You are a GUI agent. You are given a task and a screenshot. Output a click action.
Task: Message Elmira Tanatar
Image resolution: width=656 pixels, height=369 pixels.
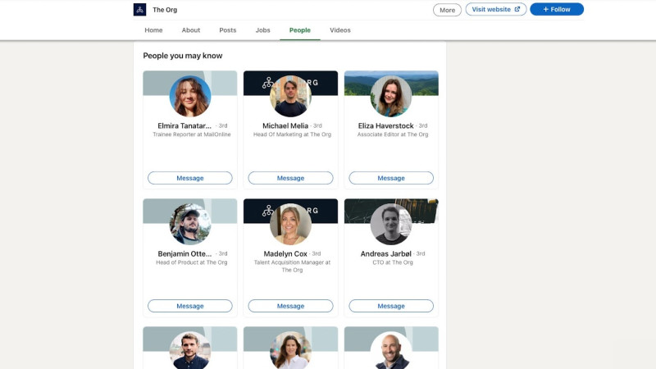(x=190, y=178)
